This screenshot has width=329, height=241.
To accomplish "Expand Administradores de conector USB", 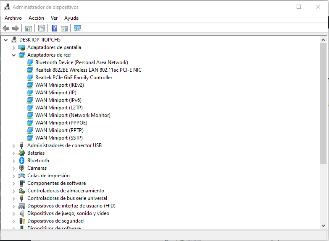I will click(13, 146).
